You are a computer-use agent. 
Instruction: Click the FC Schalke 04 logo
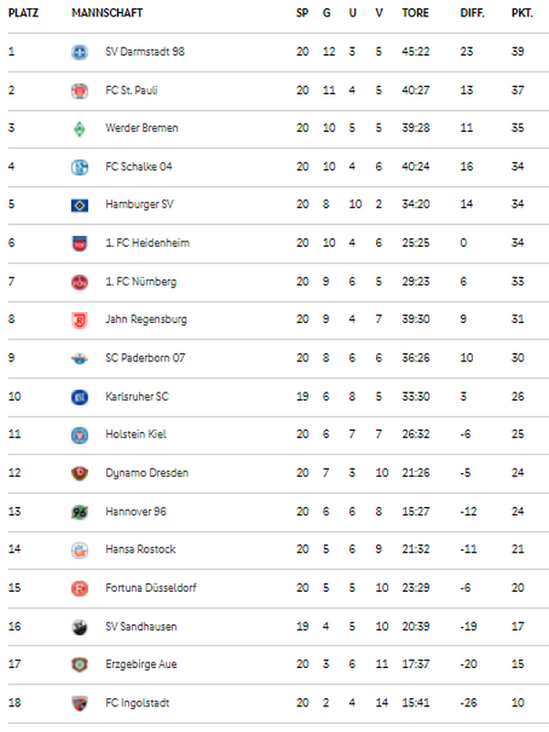point(80,167)
